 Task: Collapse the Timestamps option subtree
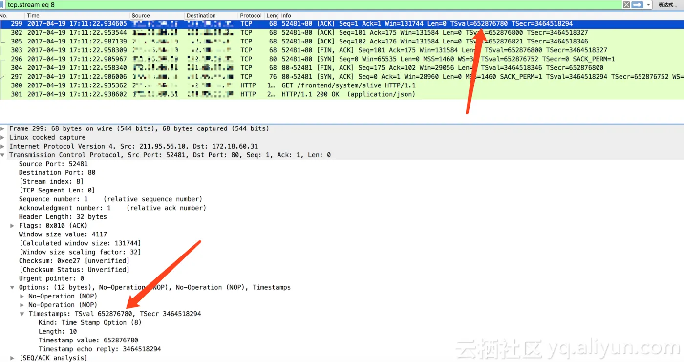pos(22,314)
